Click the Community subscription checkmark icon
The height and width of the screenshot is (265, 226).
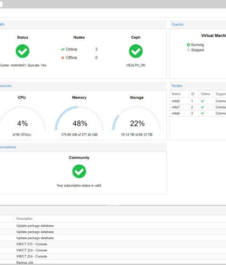point(79,171)
